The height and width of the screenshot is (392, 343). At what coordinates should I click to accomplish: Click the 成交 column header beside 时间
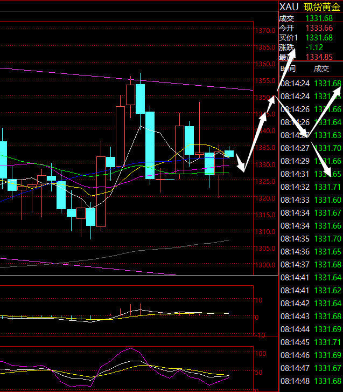pos(321,68)
